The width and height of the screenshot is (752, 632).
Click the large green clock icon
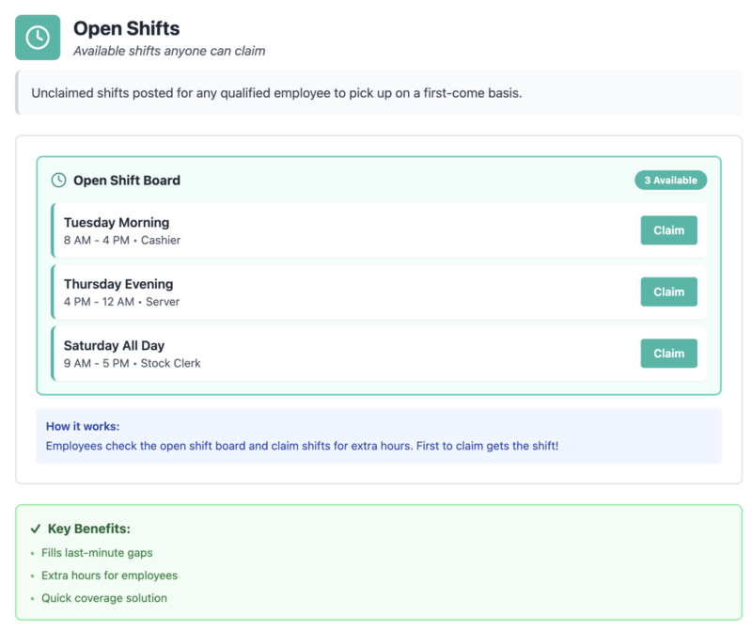coord(38,38)
